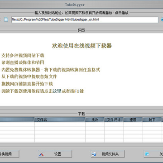Click the line 拖拽网页链接直接开始下载
Viewport: 163px width, 163px height.
pyautogui.click(x=27, y=84)
